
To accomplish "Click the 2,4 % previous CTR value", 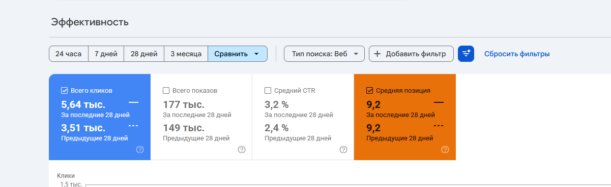I will coord(277,128).
